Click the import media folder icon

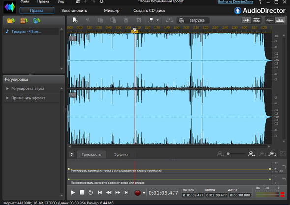(x=11, y=21)
